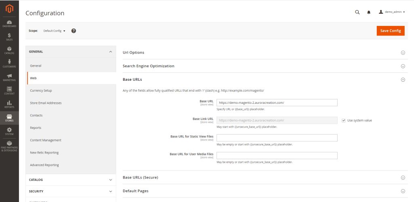Select the Content Management tab
414x202 pixels.
71,140
